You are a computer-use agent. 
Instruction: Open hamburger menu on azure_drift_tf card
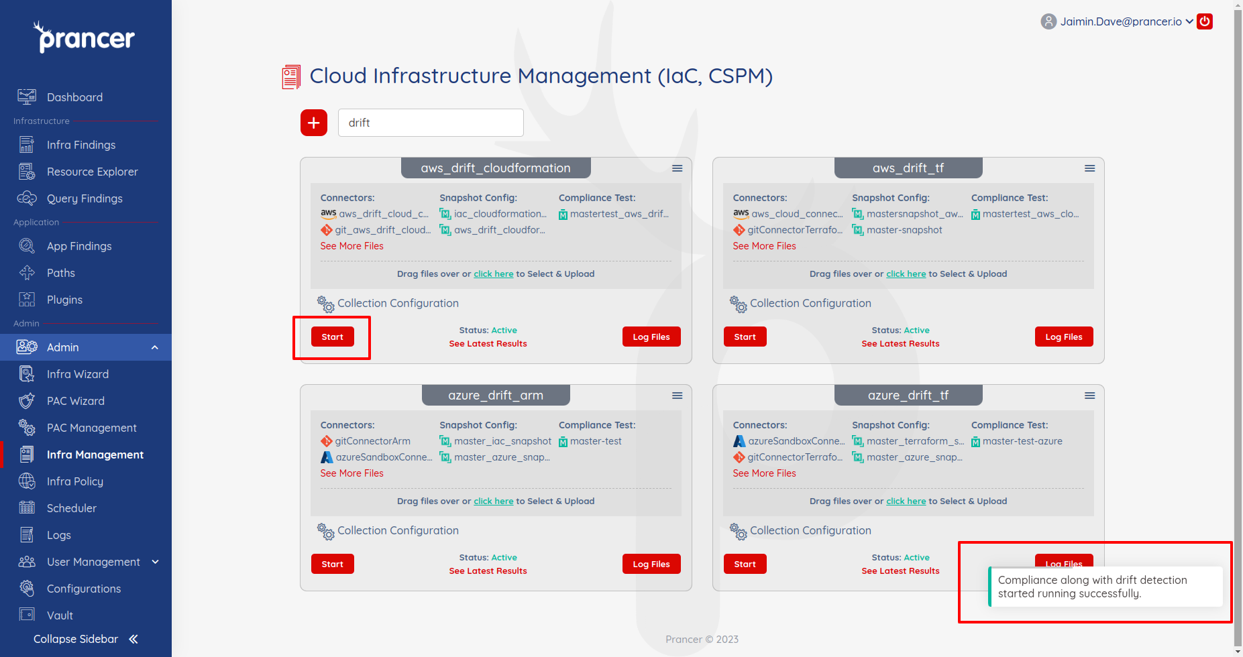(1090, 396)
